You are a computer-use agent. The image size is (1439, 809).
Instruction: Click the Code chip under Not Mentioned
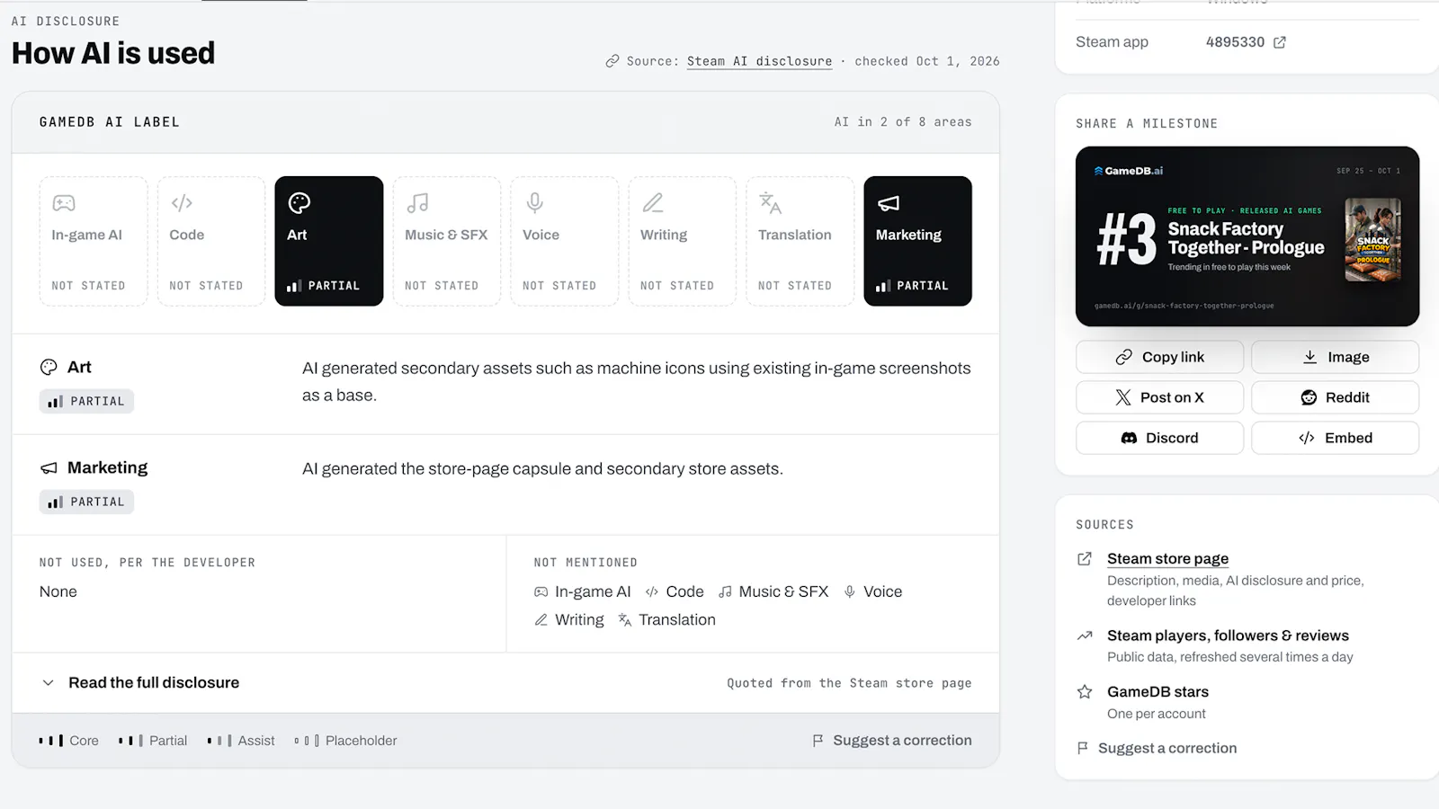(x=675, y=591)
